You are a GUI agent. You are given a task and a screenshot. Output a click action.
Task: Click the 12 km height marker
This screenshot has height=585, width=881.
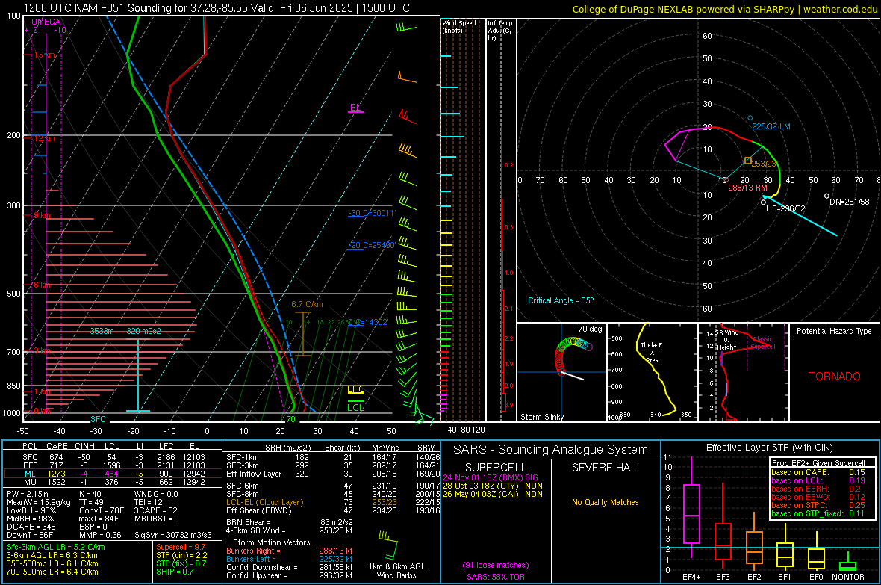click(x=44, y=138)
